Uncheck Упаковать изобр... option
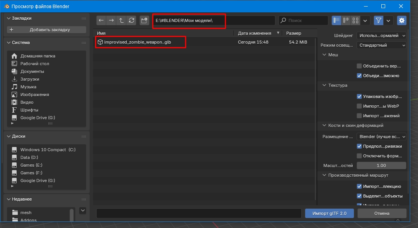 tap(359, 96)
